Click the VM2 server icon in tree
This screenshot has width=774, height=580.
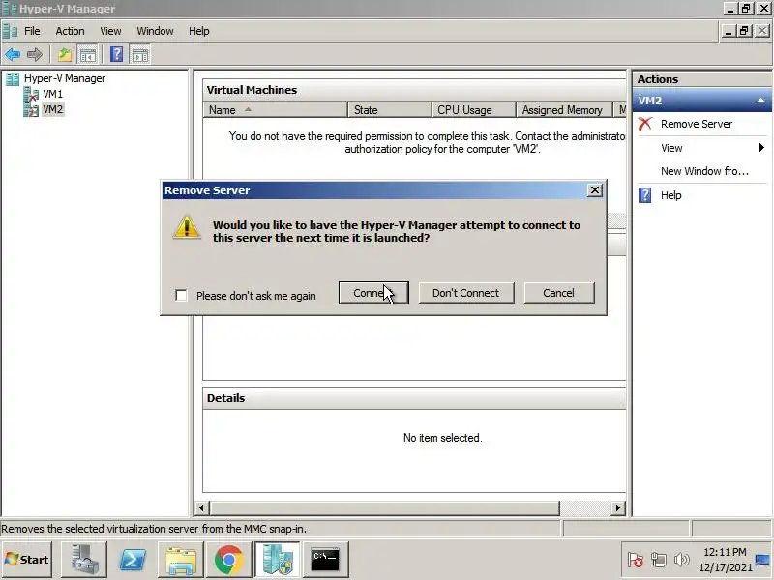[x=31, y=109]
